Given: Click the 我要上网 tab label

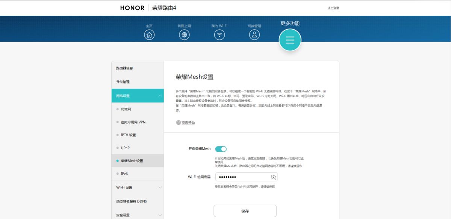Looking at the screenshot, I should pos(184,26).
